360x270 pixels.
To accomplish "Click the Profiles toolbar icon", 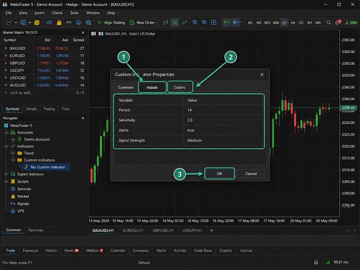I will 23,22.
